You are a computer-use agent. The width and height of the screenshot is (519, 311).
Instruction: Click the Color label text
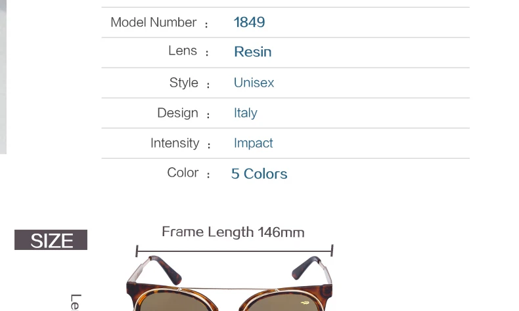(x=183, y=173)
